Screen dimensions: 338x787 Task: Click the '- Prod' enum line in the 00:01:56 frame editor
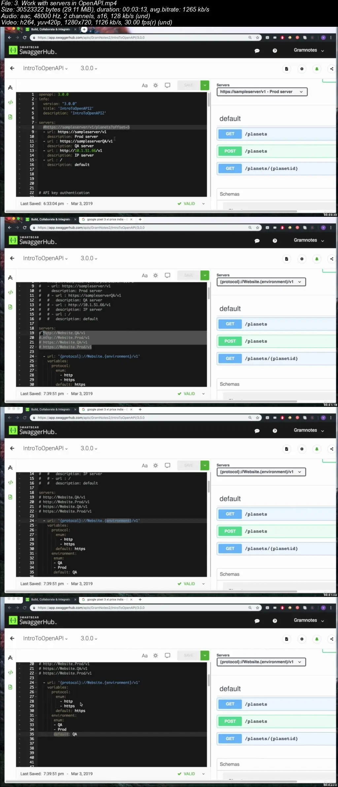[x=60, y=568]
